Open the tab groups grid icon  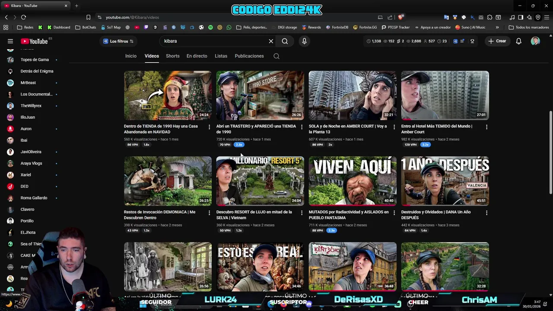tap(6, 27)
